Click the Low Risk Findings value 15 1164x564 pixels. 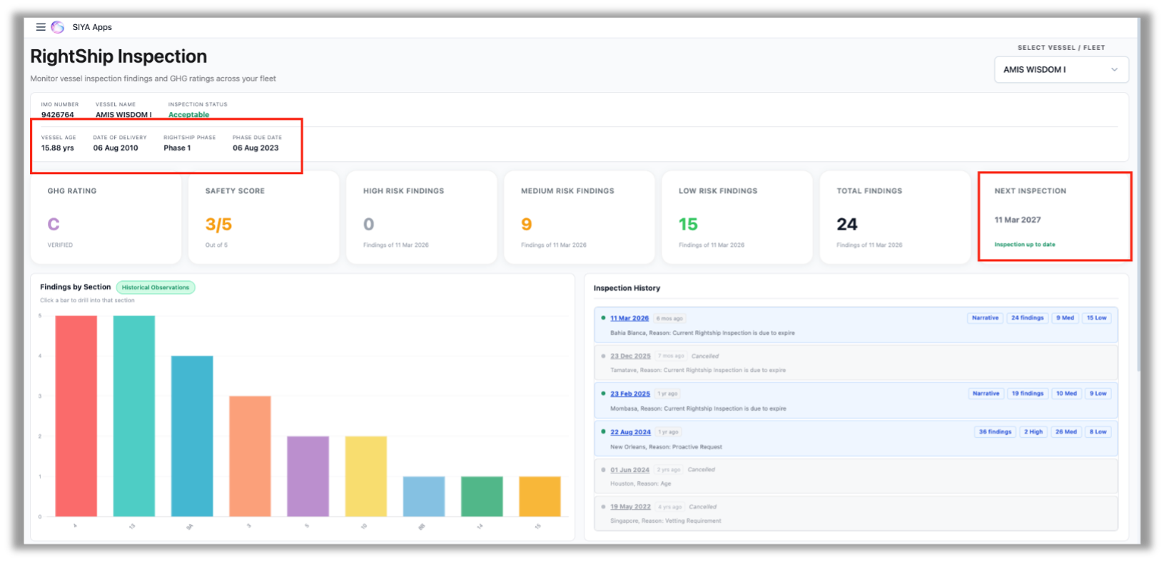pos(688,225)
